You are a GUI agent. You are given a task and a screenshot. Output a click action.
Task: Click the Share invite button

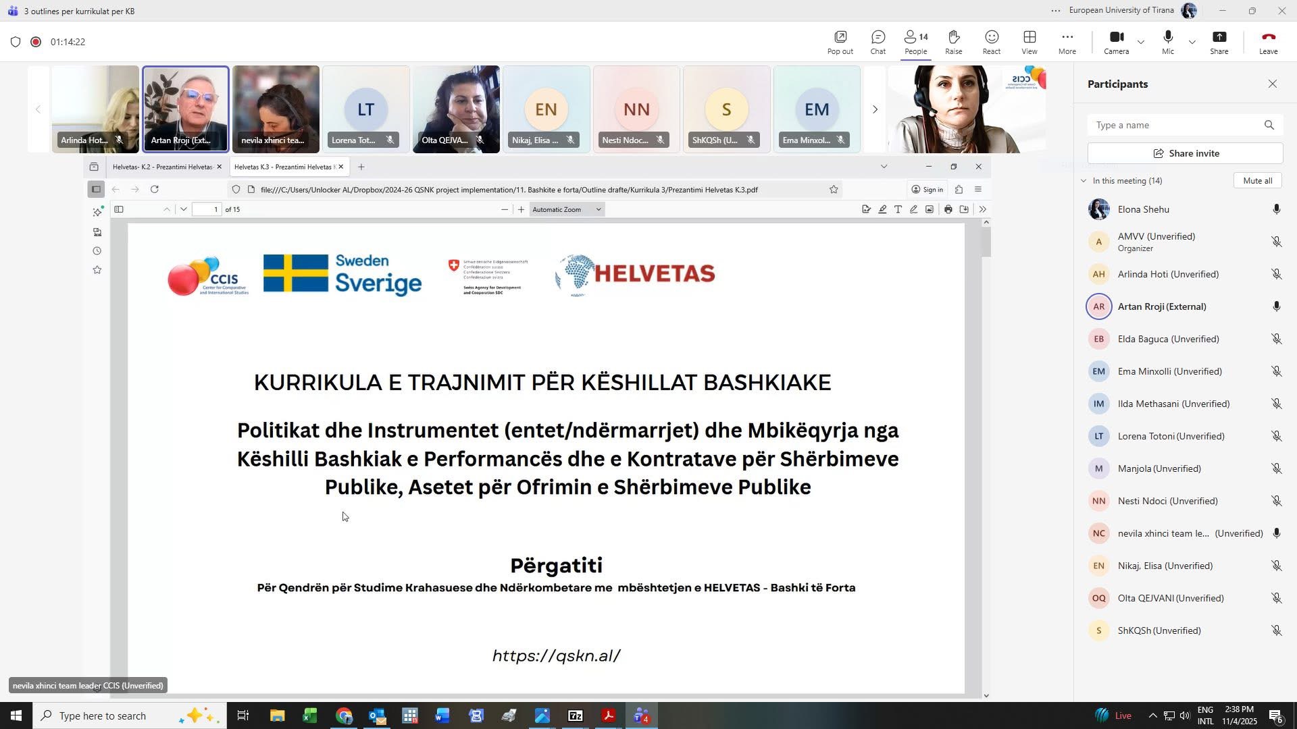coord(1185,153)
